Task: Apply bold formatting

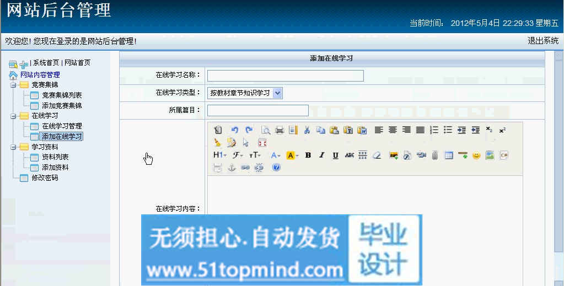Action: pos(308,155)
